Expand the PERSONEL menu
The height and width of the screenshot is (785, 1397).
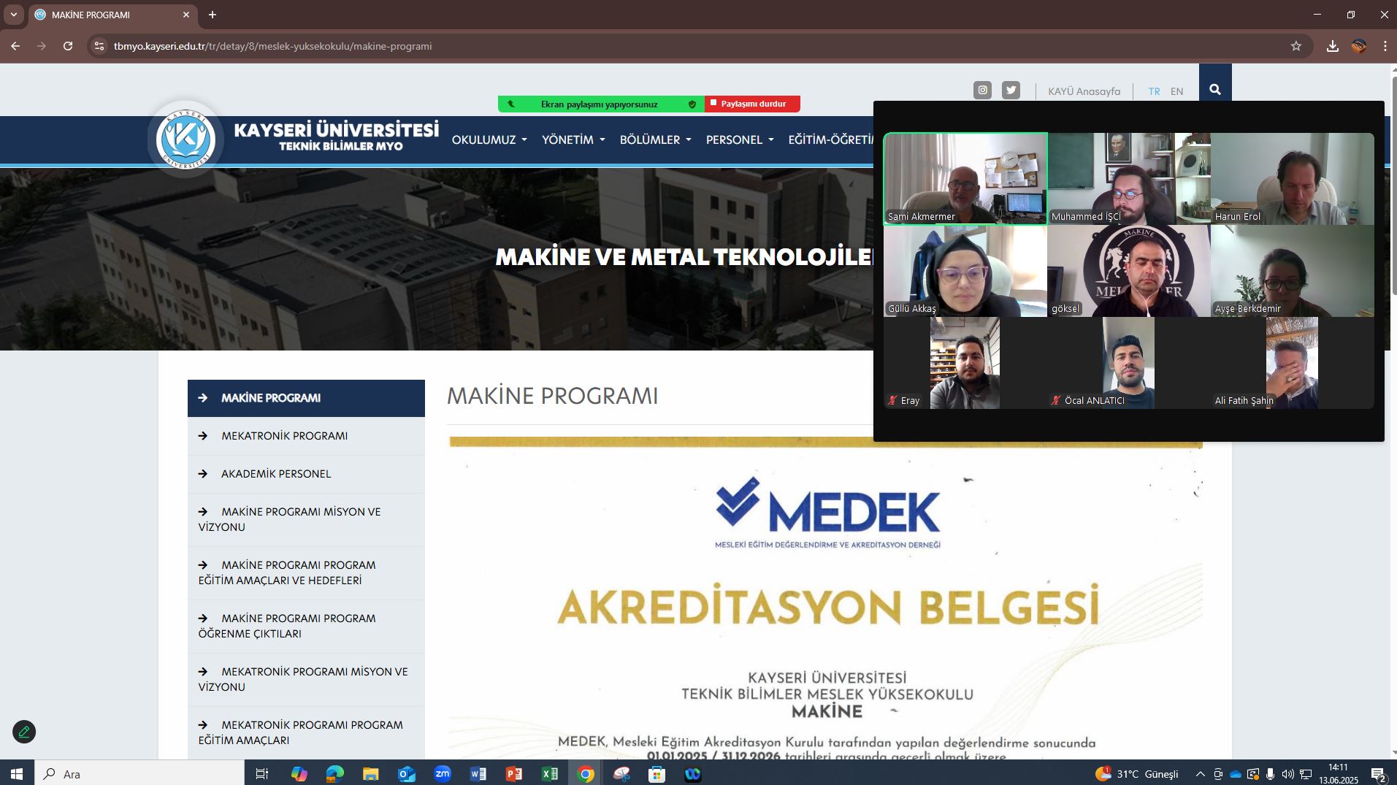740,139
